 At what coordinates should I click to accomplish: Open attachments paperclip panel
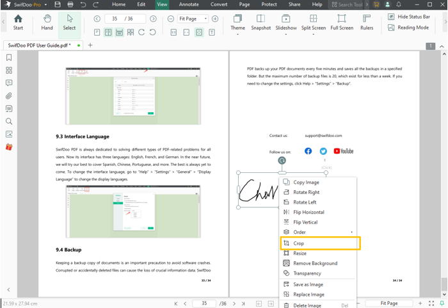(x=9, y=96)
